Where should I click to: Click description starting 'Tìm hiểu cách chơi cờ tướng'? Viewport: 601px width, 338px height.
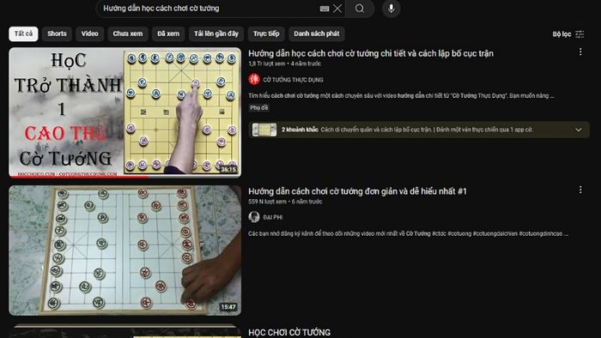pos(401,95)
